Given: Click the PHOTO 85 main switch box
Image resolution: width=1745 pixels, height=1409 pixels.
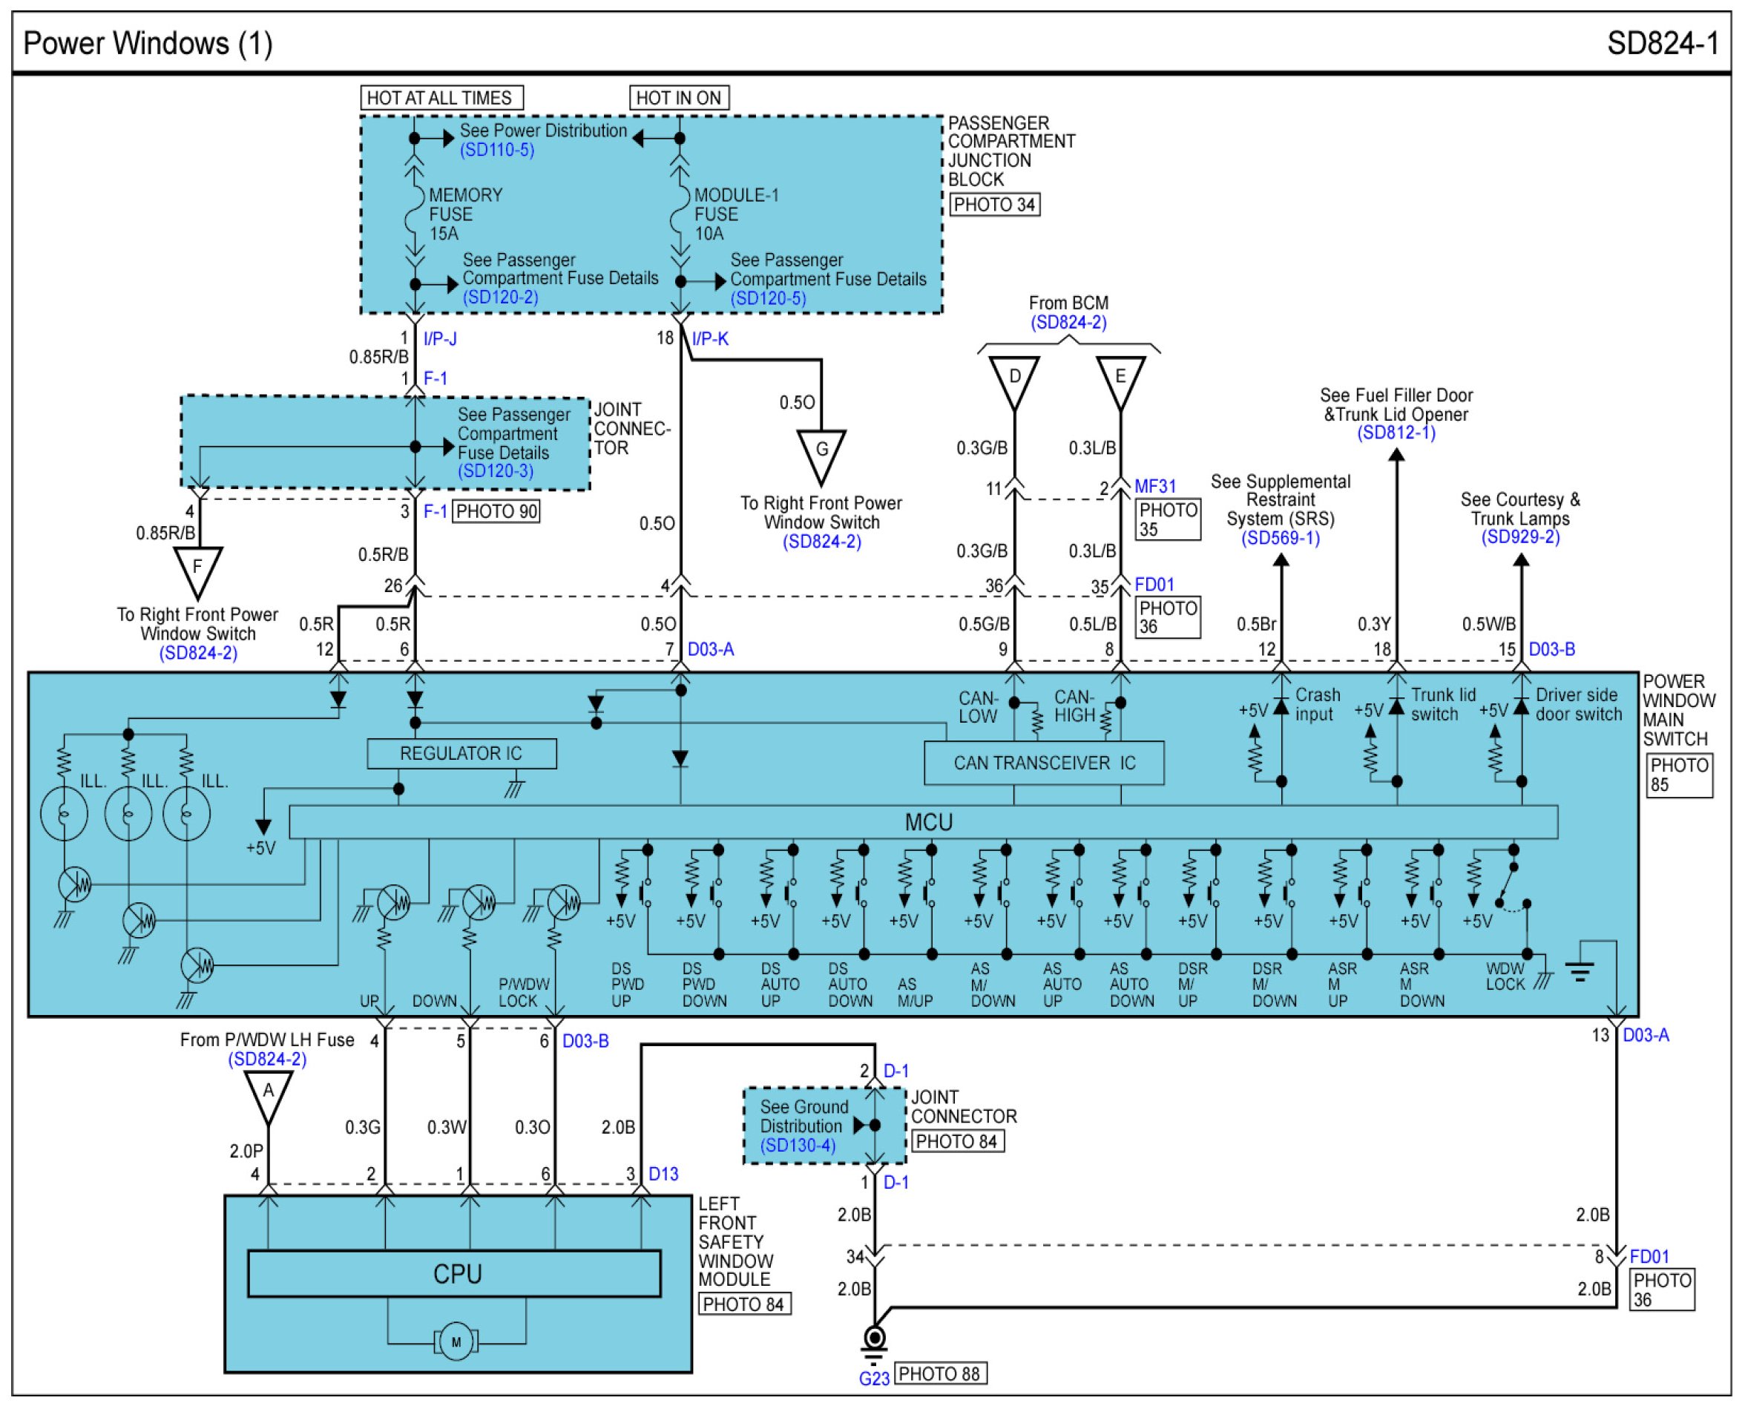Looking at the screenshot, I should click(1678, 775).
